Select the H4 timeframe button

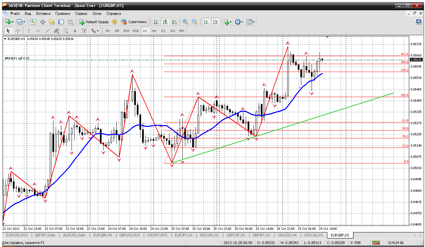tap(154, 31)
